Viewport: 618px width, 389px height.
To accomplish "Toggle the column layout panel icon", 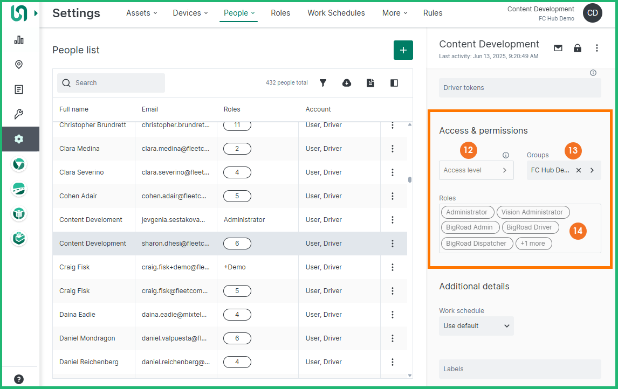I will tap(394, 83).
